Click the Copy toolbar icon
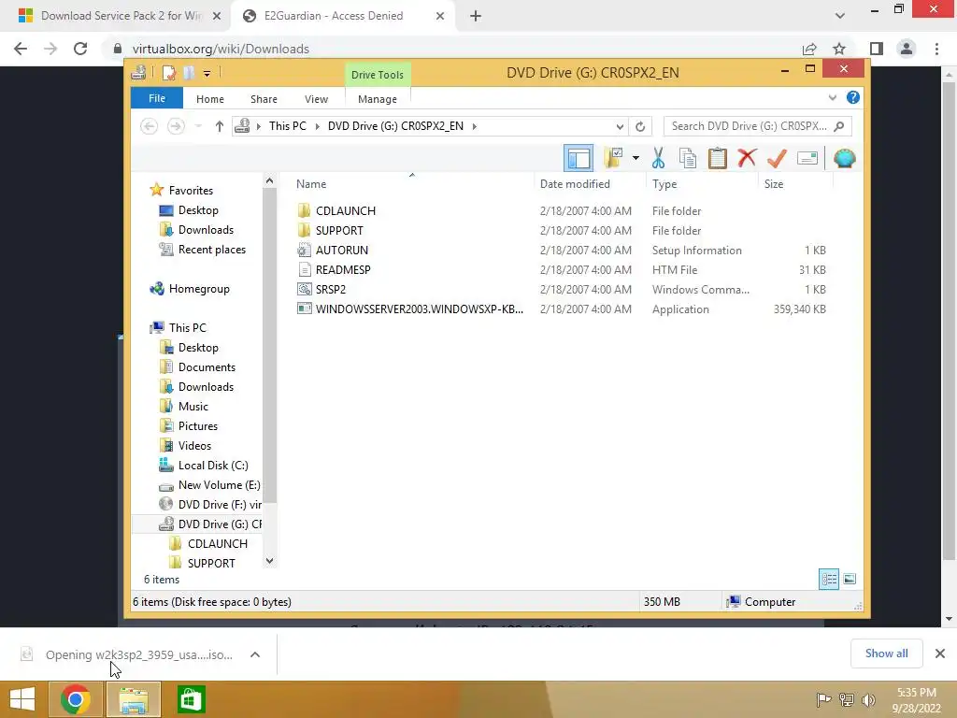 [688, 158]
